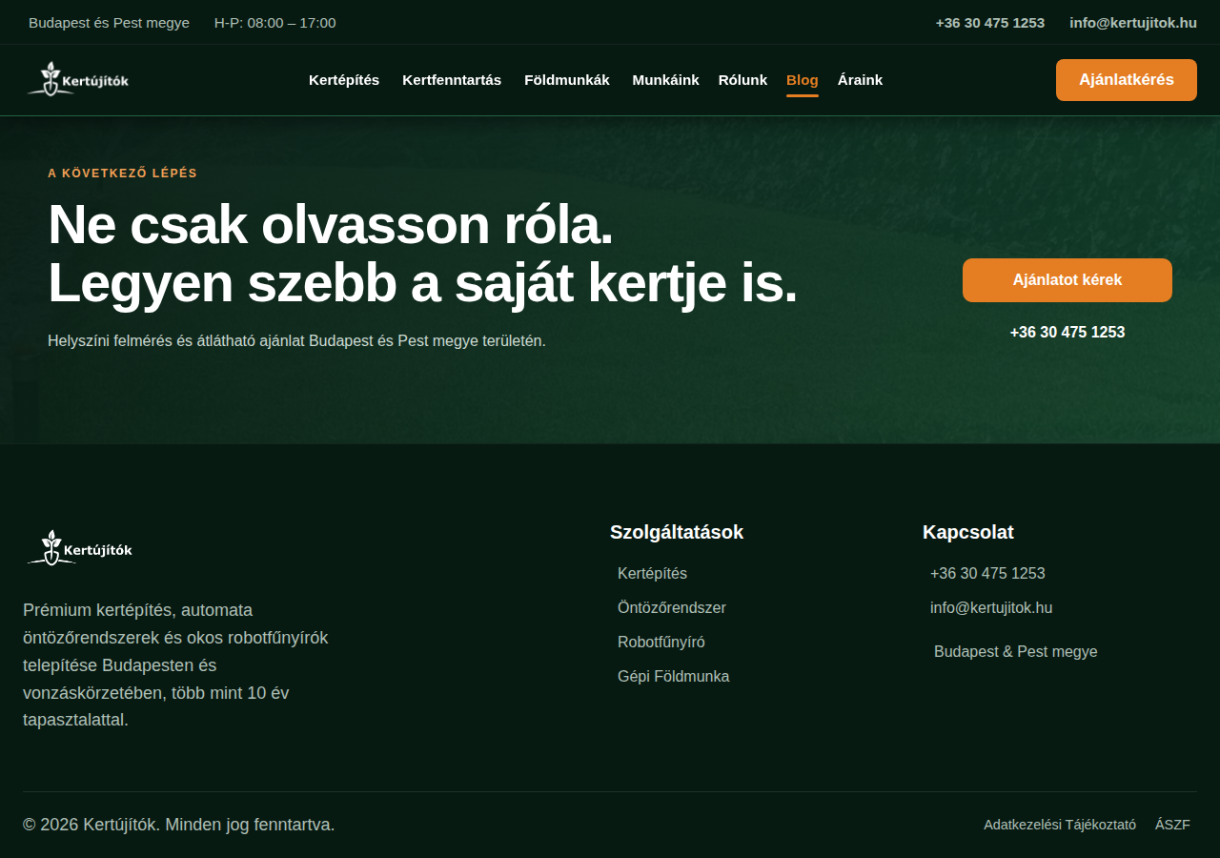Click the Kapcsolat footer heading

tap(968, 532)
